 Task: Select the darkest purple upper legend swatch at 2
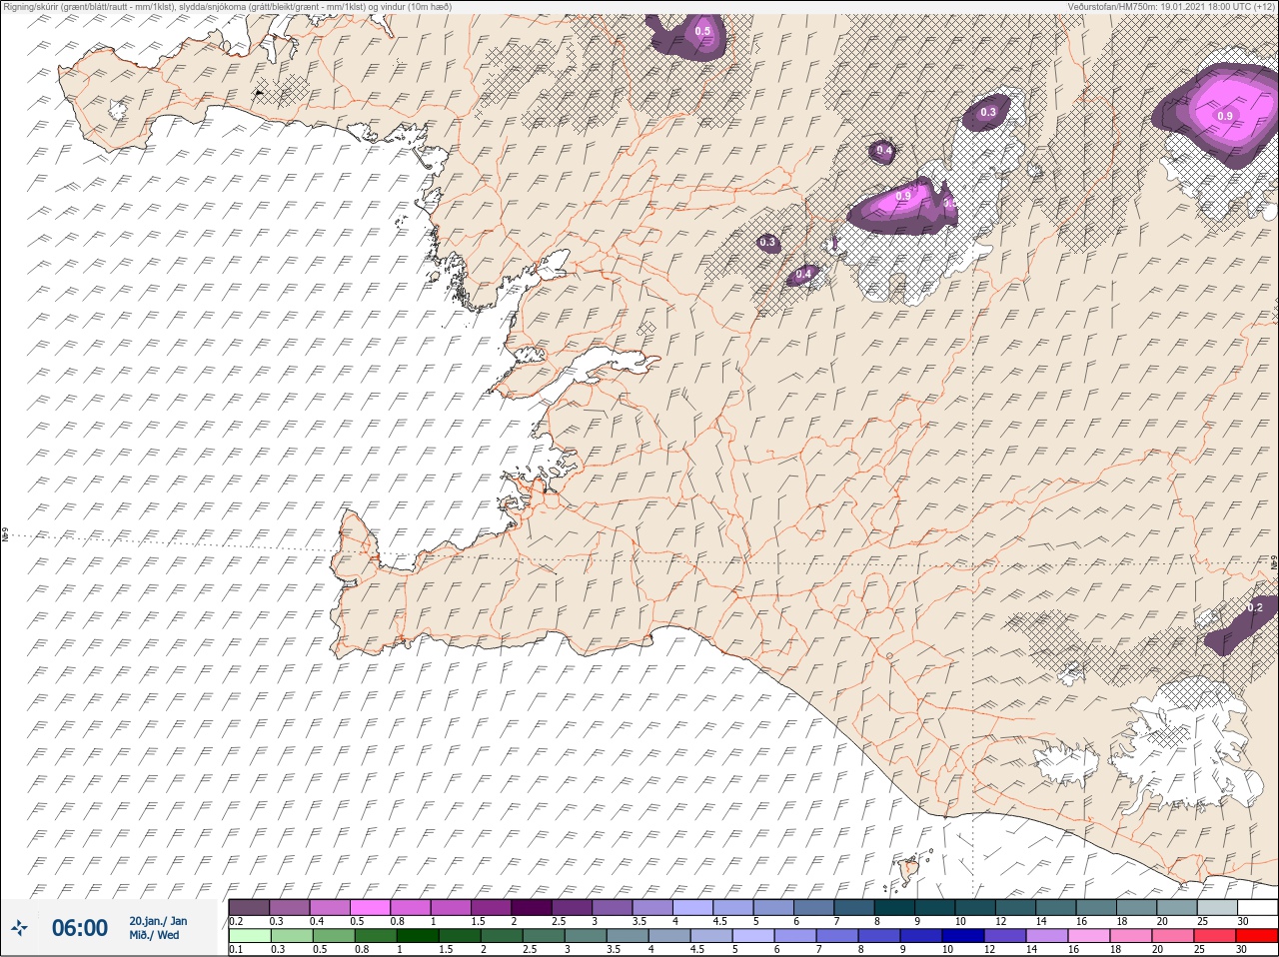tap(533, 907)
